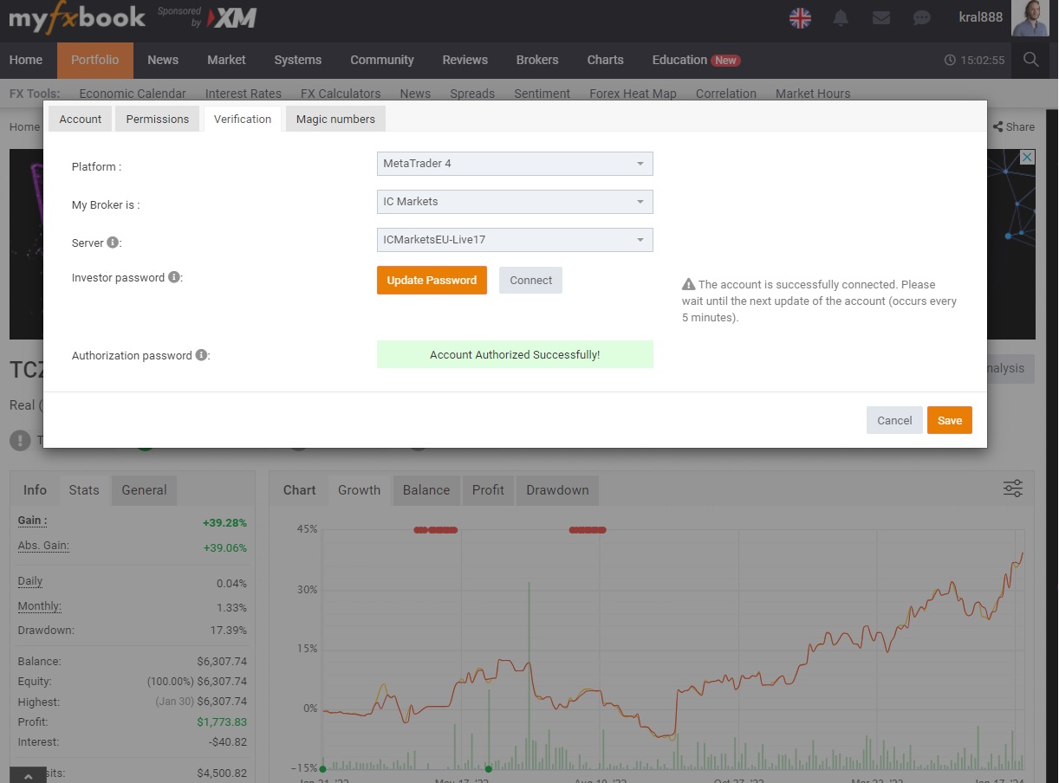The image size is (1059, 783).
Task: Open the Platform dropdown showing MetaTrader 4
Action: point(515,164)
